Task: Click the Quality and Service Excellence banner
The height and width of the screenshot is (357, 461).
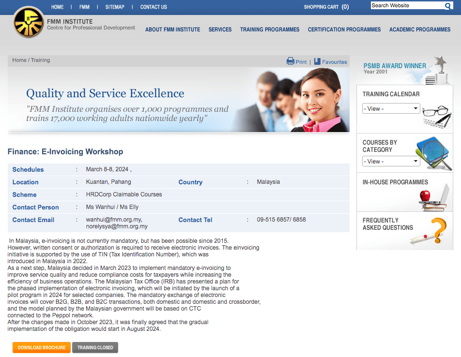Action: click(179, 100)
